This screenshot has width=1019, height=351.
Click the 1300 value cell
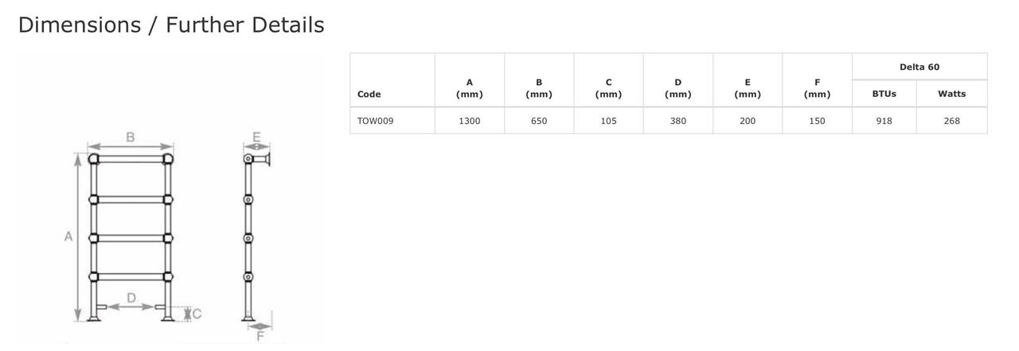point(470,121)
